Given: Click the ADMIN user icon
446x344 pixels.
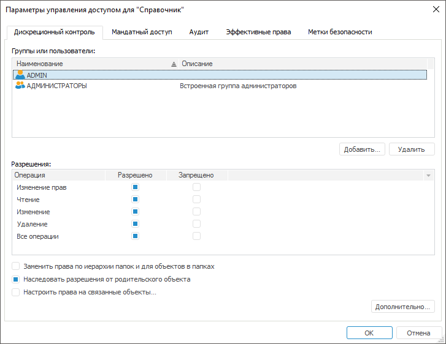Looking at the screenshot, I should pos(20,75).
